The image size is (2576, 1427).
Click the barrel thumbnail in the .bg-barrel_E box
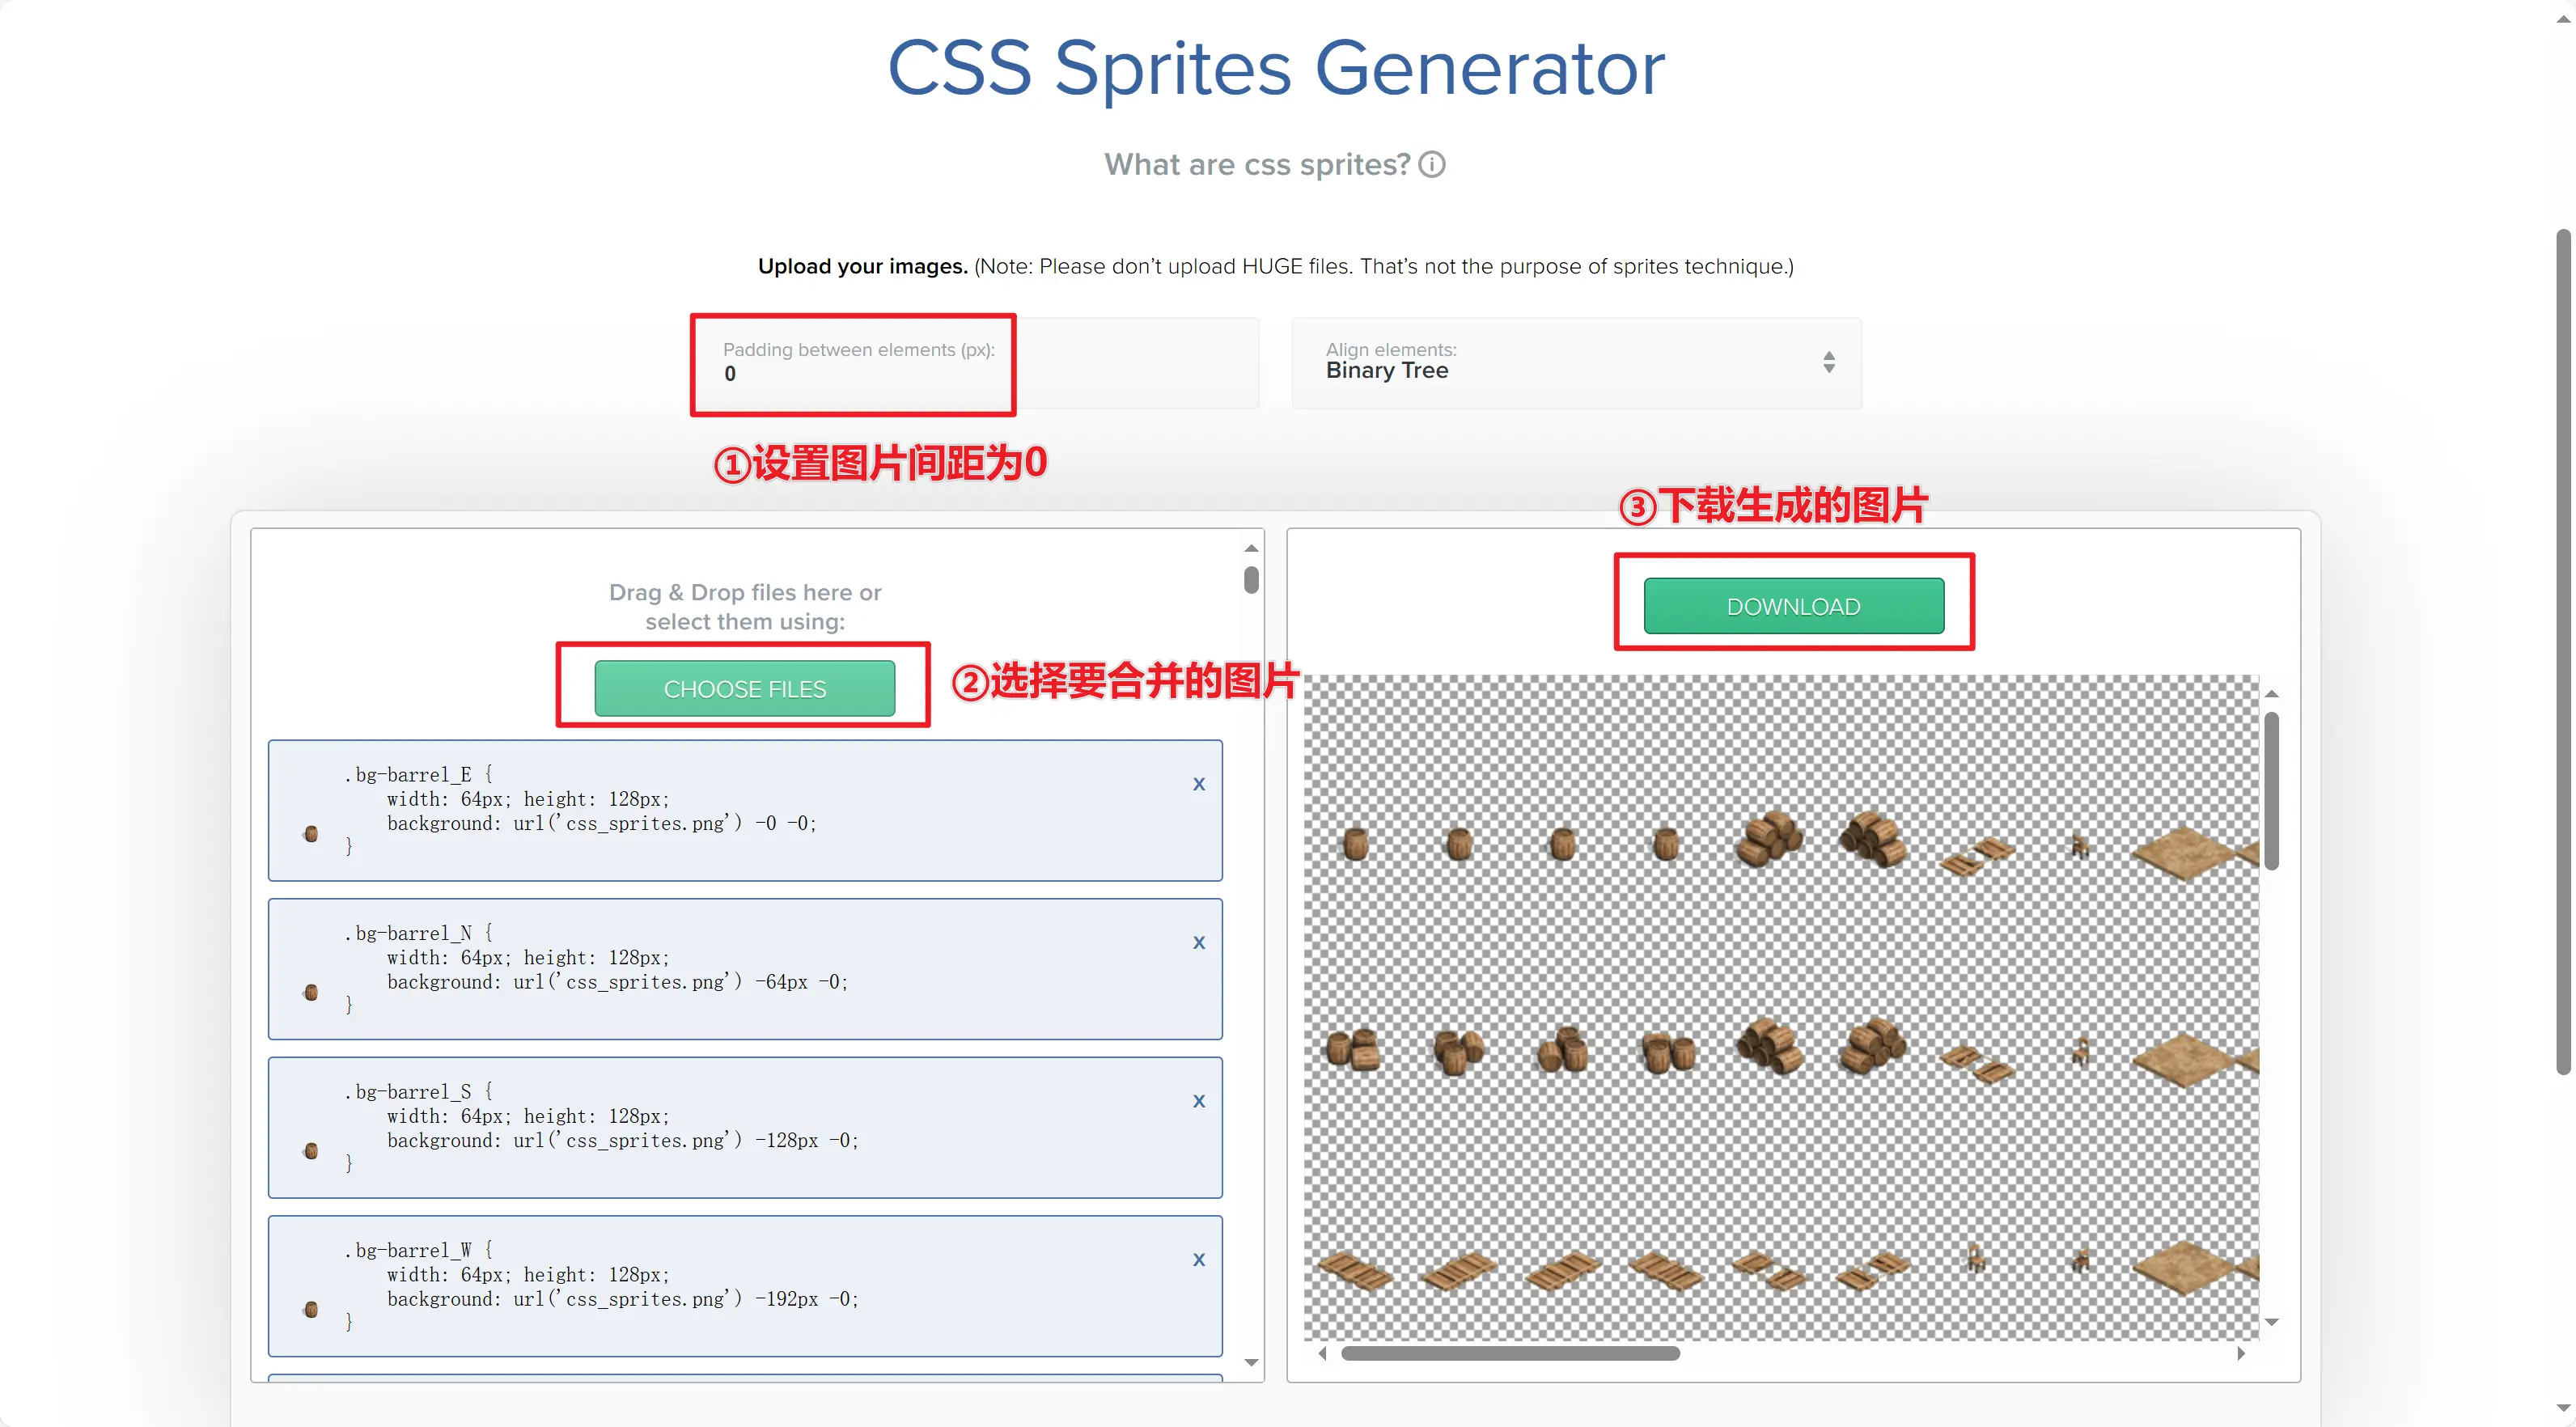(311, 834)
